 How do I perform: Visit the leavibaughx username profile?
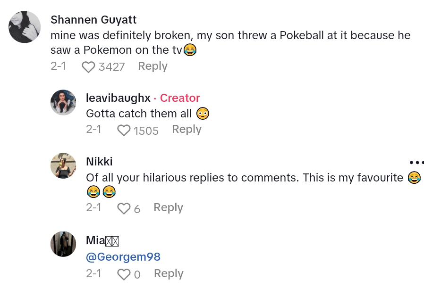[x=118, y=98]
